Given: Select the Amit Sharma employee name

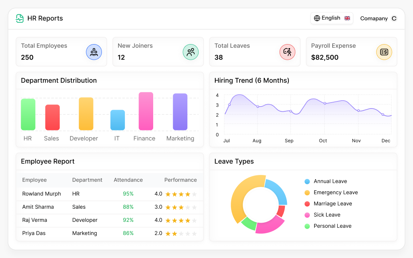Looking at the screenshot, I should point(38,207).
